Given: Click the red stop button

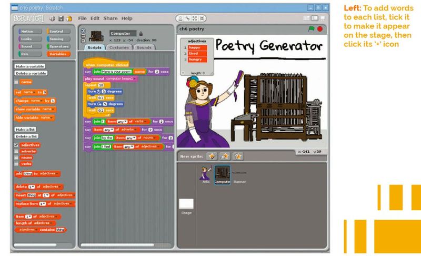Looking at the screenshot, I should coord(320,29).
